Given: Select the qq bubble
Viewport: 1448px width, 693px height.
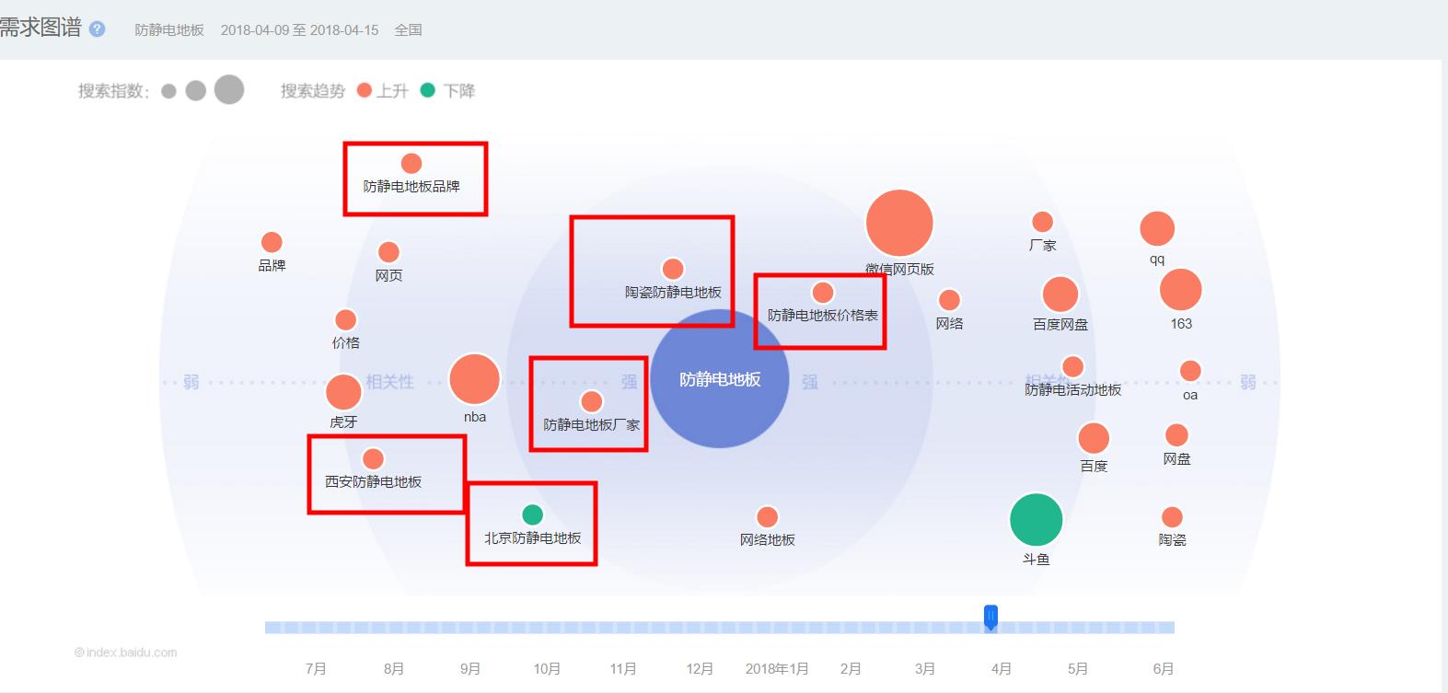Looking at the screenshot, I should (1157, 229).
